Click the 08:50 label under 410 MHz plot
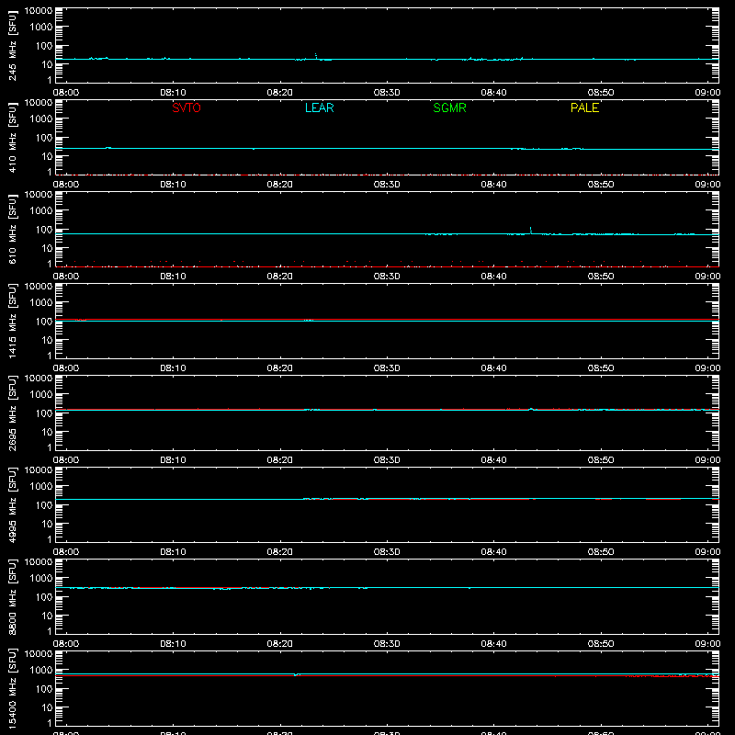This screenshot has height=735, width=735. (601, 185)
